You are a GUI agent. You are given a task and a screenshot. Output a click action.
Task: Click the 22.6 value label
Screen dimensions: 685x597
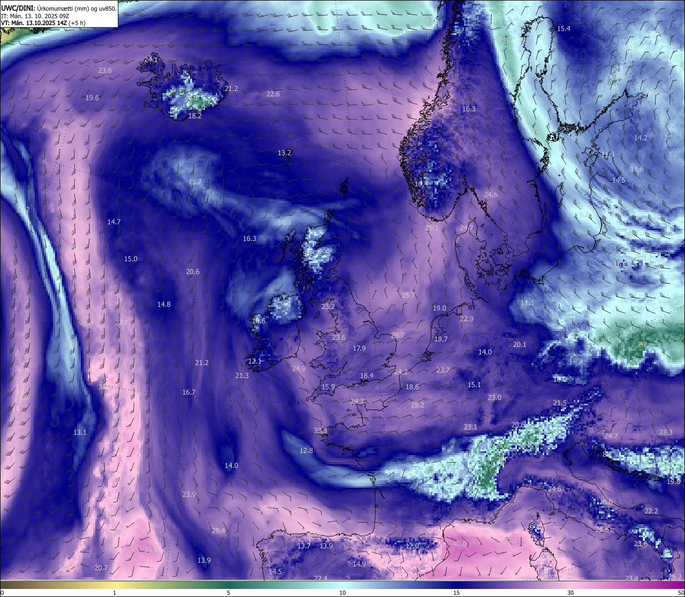[x=273, y=94]
